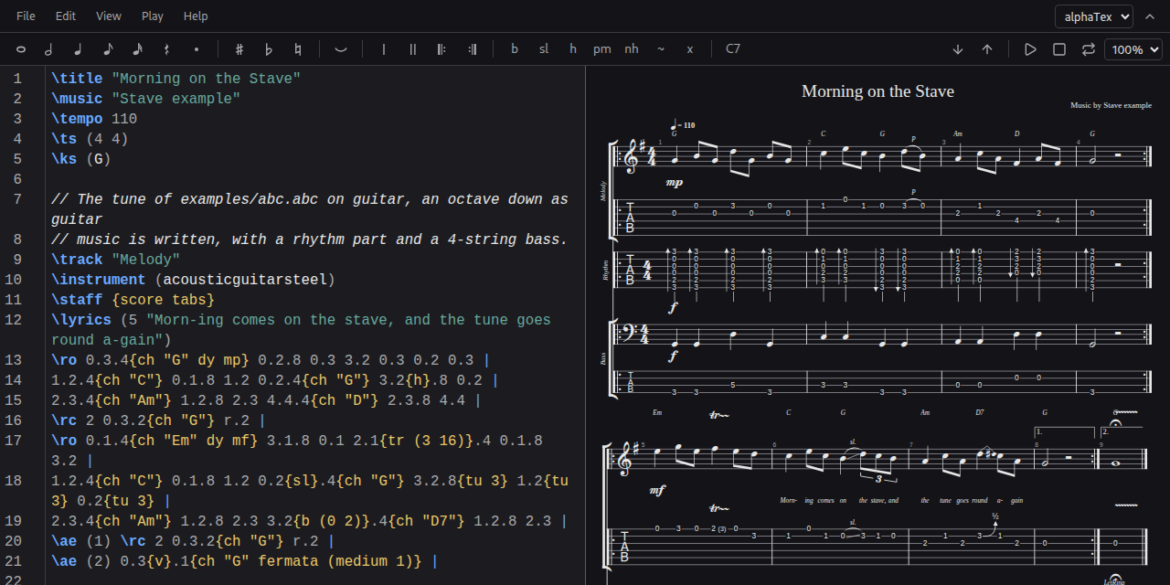Collapse the header with chevron up
1170x585 pixels.
[x=1150, y=16]
